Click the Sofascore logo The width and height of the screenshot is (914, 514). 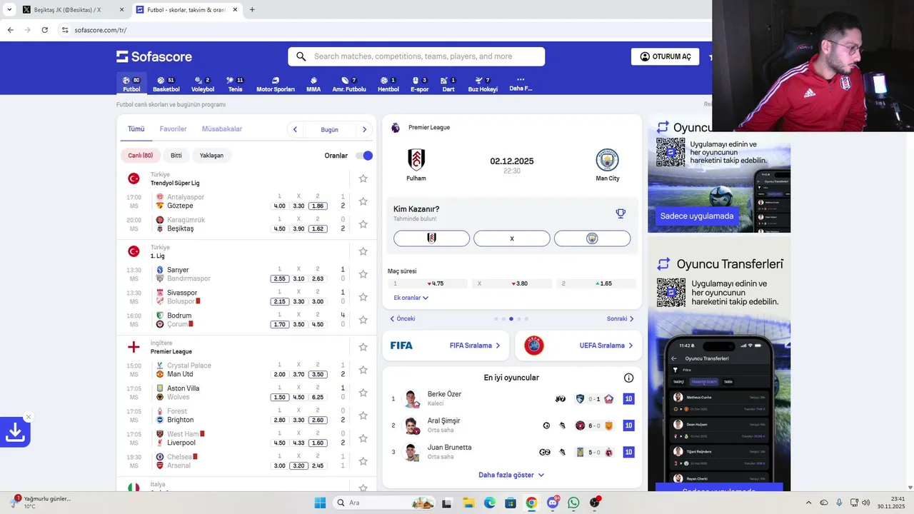click(x=154, y=56)
